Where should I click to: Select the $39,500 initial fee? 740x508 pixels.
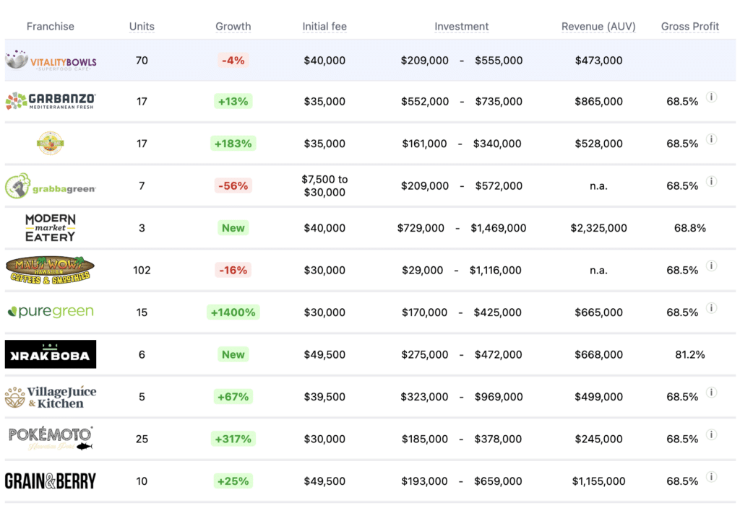324,397
